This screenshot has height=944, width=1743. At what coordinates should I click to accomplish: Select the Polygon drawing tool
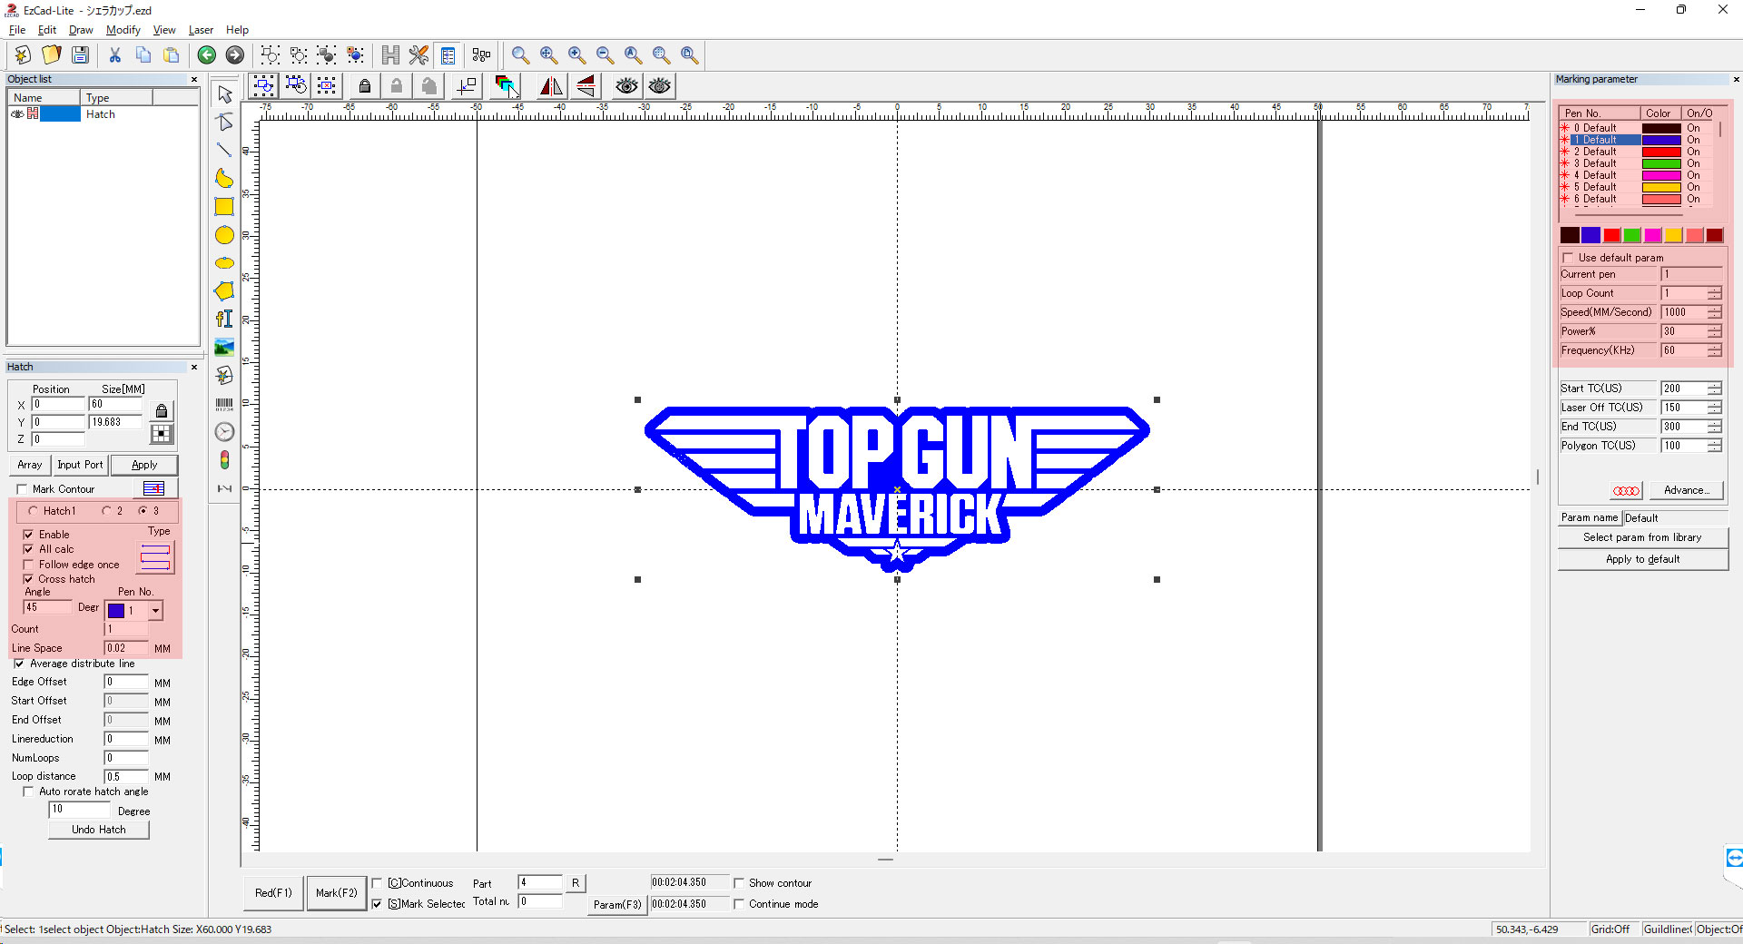224,291
